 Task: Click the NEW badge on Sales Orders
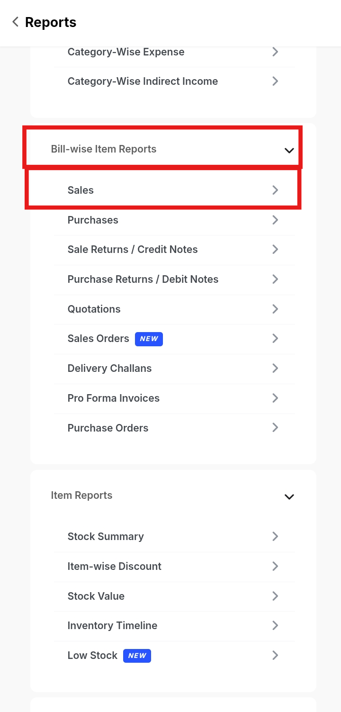click(x=149, y=339)
